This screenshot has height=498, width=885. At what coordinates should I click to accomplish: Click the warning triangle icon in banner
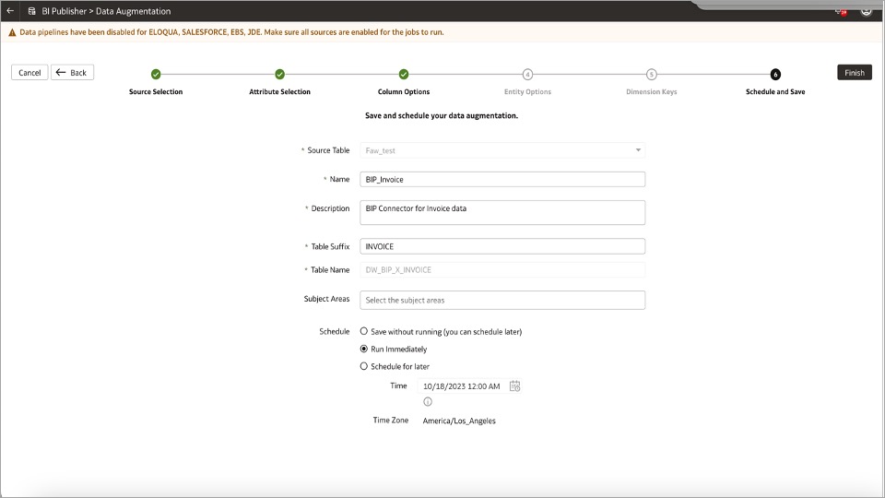pos(12,32)
